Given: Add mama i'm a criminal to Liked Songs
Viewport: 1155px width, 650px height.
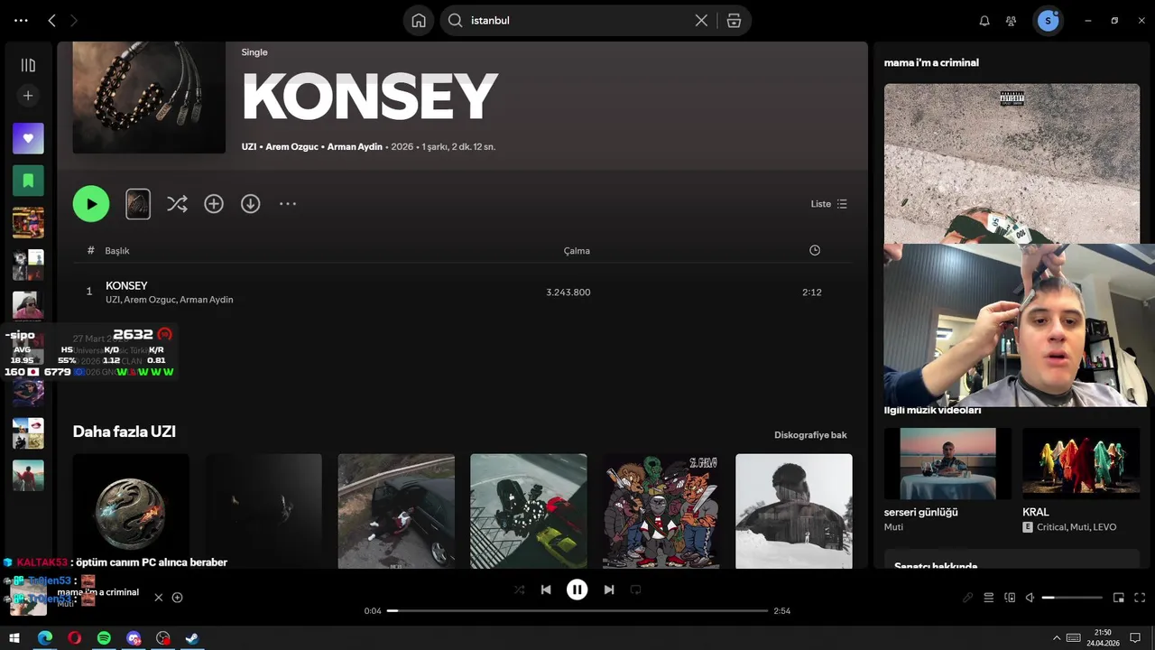Looking at the screenshot, I should tap(177, 598).
